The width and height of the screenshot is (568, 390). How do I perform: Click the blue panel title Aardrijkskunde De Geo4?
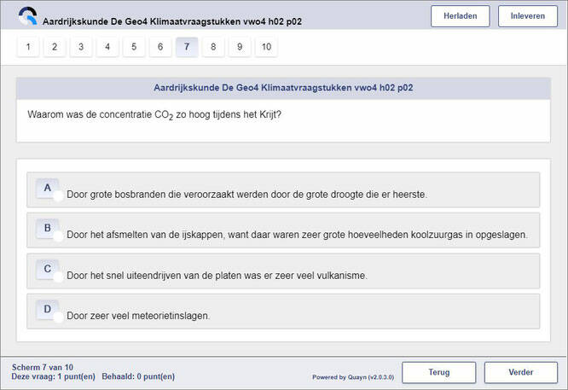(x=283, y=88)
